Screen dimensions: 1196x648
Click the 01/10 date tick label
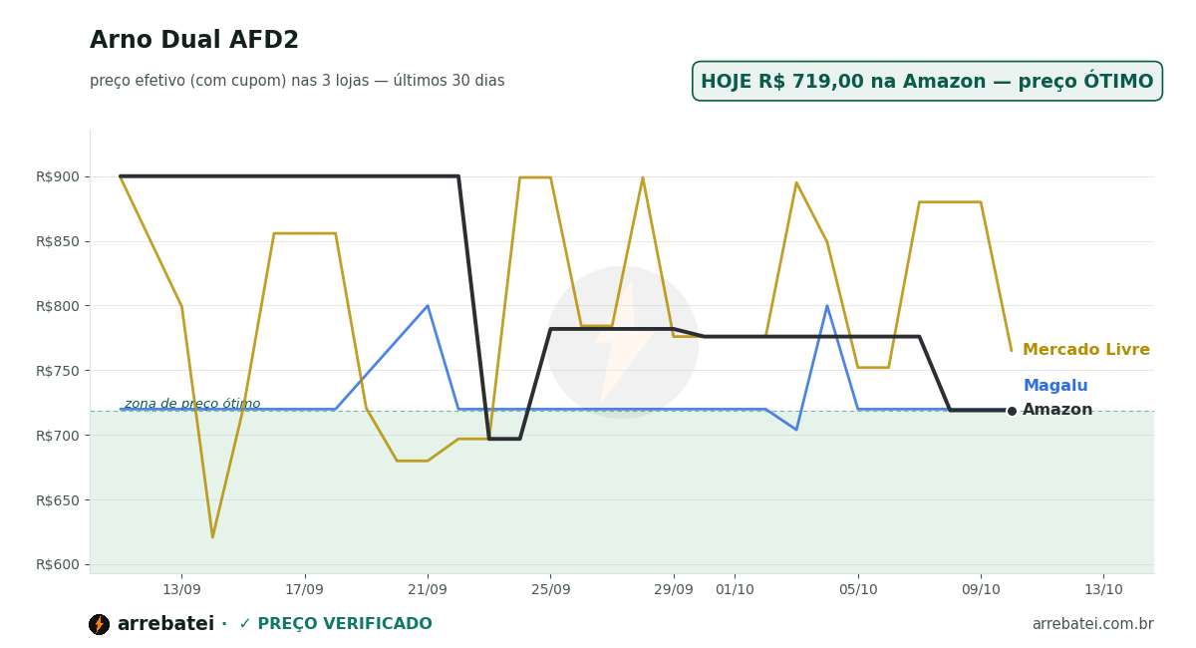735,589
